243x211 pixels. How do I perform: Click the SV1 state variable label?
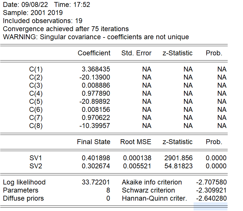point(36,158)
